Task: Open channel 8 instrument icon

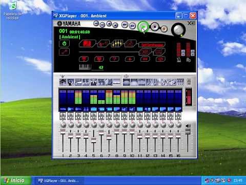Action: (x=117, y=109)
